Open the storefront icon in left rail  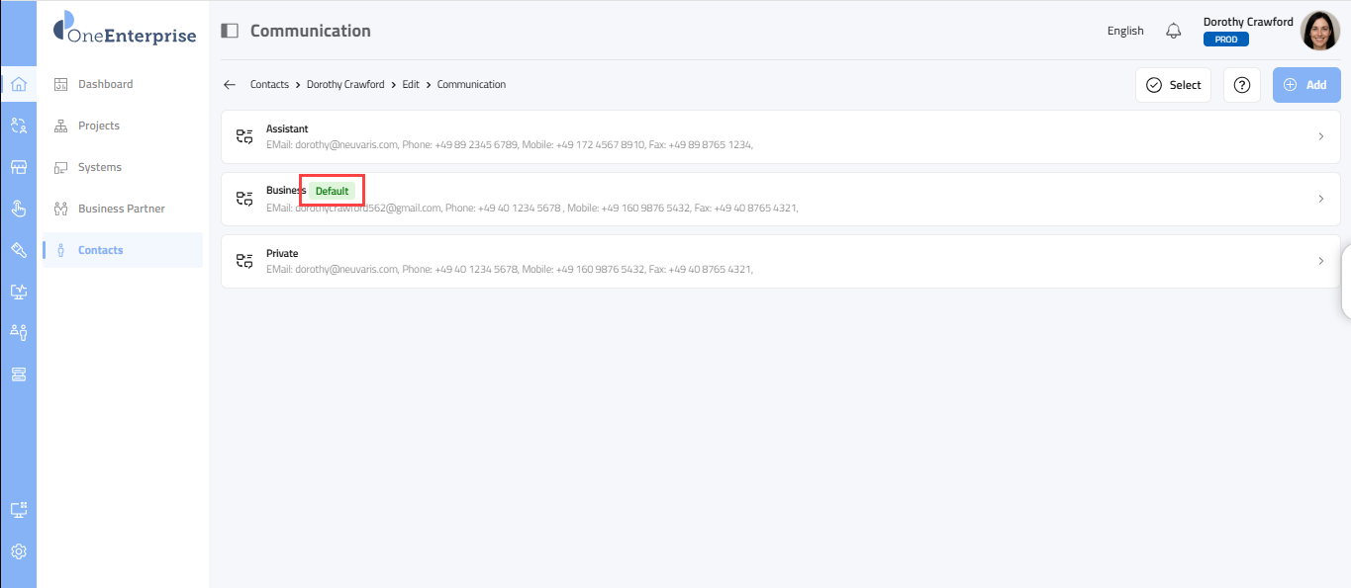(18, 167)
